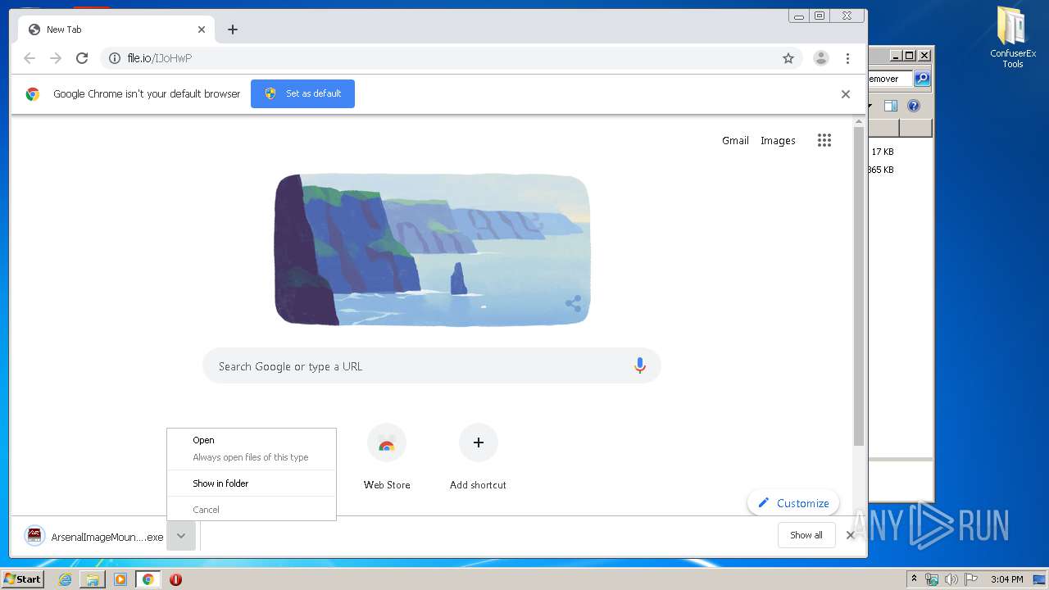
Task: Click the file.io address bar
Action: (x=452, y=58)
